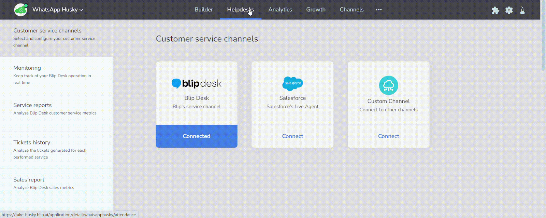Click "Connect to other channels" text
Viewport: 546px width, 218px height.
coord(388,110)
